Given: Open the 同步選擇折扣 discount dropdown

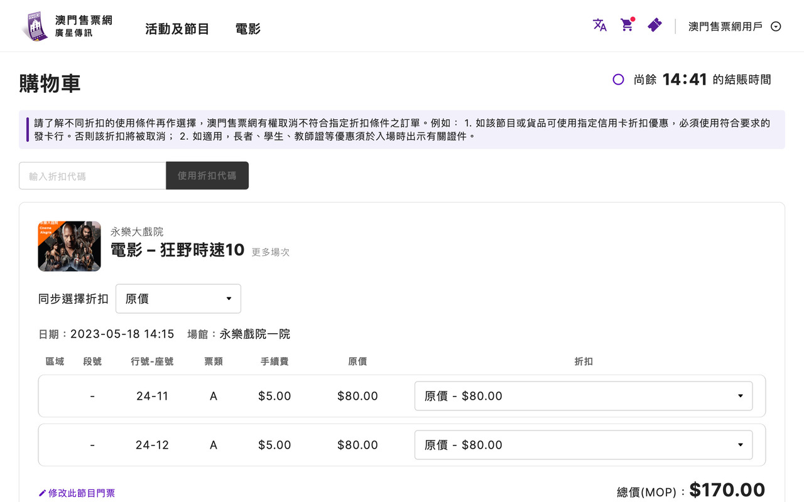Looking at the screenshot, I should pos(178,298).
